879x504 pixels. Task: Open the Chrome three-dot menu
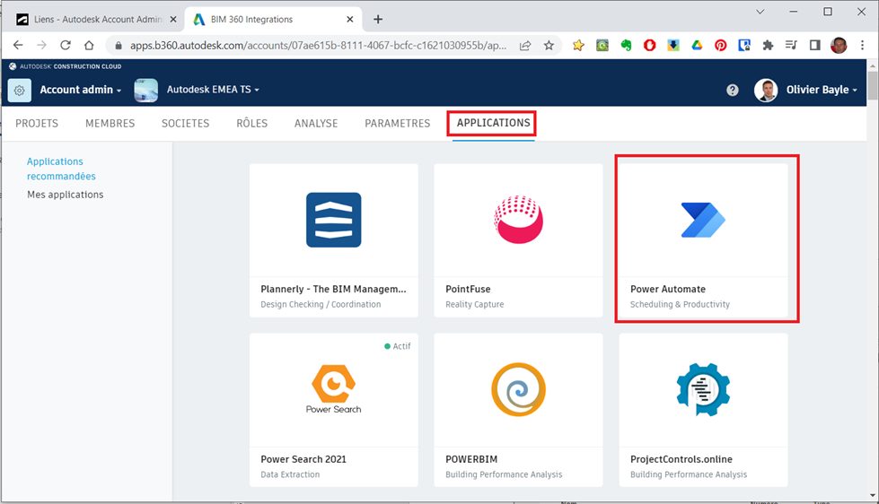click(862, 46)
